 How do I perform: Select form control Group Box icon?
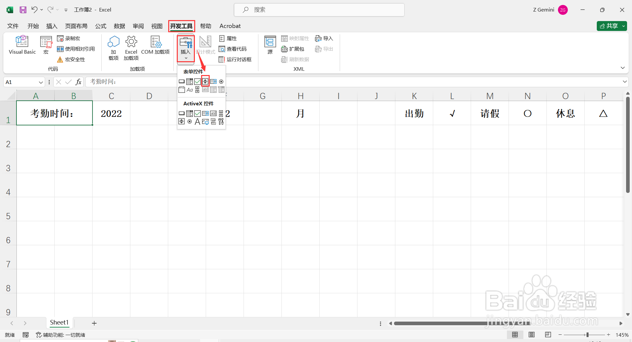(182, 90)
